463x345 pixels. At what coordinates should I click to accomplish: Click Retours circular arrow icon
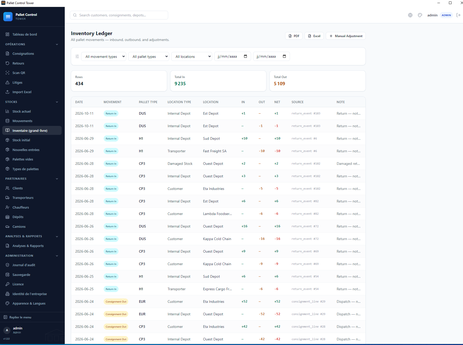7,63
